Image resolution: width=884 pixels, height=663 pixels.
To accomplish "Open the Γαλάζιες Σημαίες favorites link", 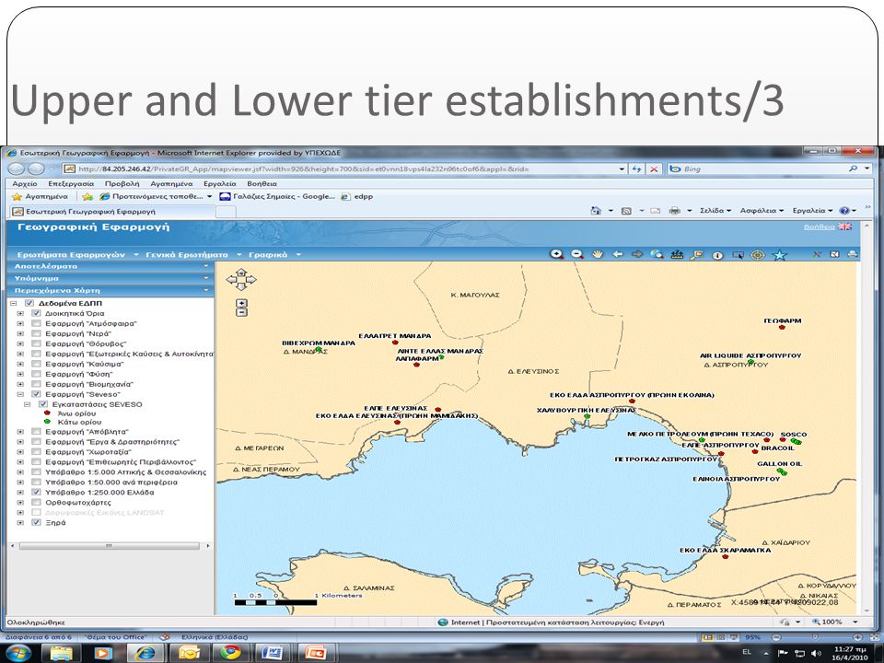I will (x=277, y=197).
